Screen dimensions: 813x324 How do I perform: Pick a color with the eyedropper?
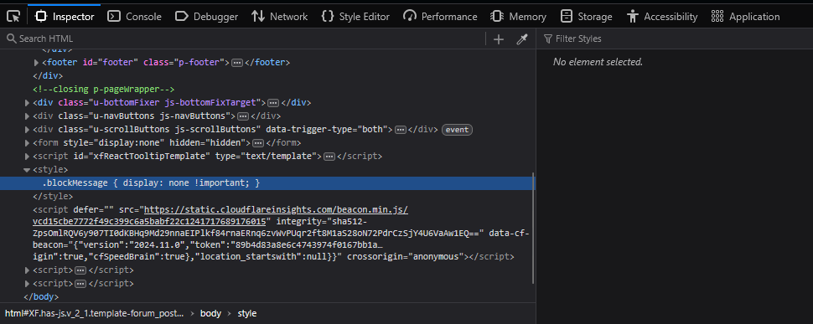coord(521,39)
